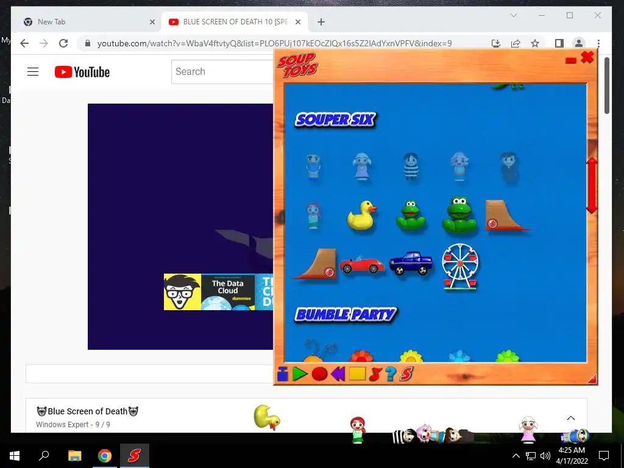The width and height of the screenshot is (624, 468).
Task: Show hidden system tray icons
Action: coord(516,456)
